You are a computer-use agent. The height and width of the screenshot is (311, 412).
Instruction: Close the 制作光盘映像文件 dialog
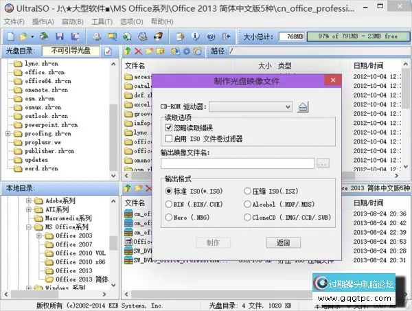333,80
